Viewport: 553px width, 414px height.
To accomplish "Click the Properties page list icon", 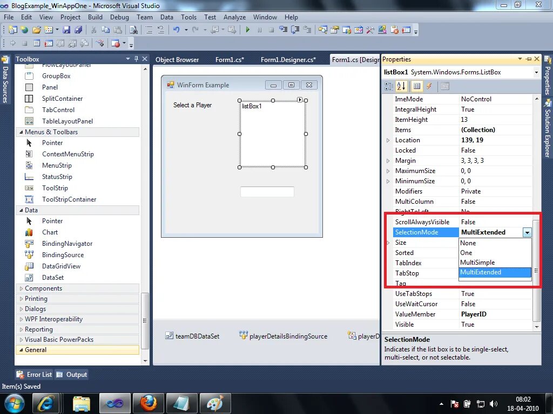I will point(417,86).
